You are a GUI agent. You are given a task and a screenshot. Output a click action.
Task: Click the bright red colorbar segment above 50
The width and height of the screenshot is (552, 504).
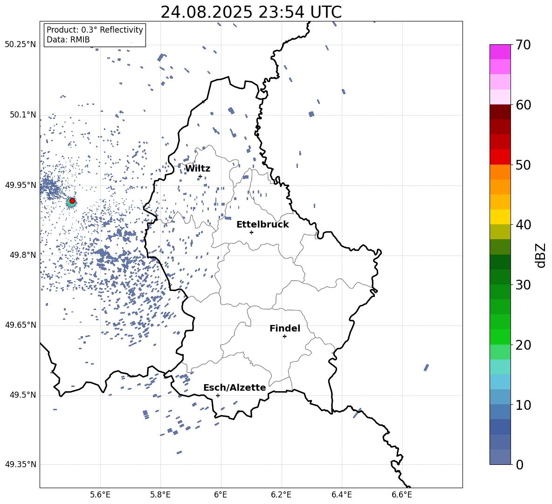[x=500, y=157]
